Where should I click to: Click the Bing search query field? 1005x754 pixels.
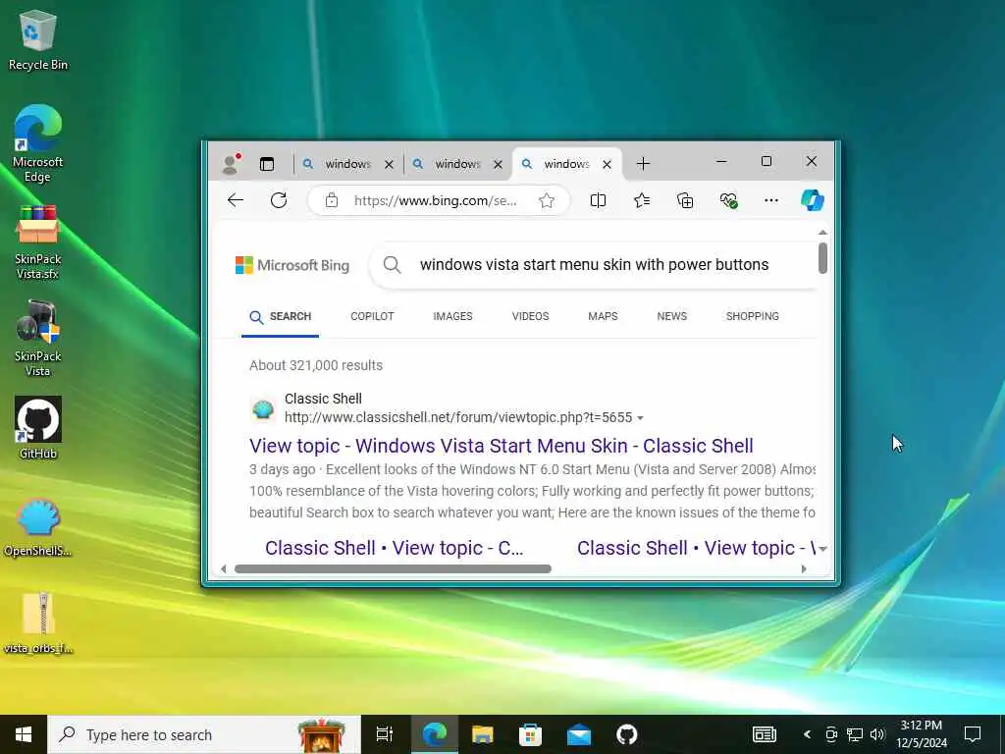click(x=594, y=264)
